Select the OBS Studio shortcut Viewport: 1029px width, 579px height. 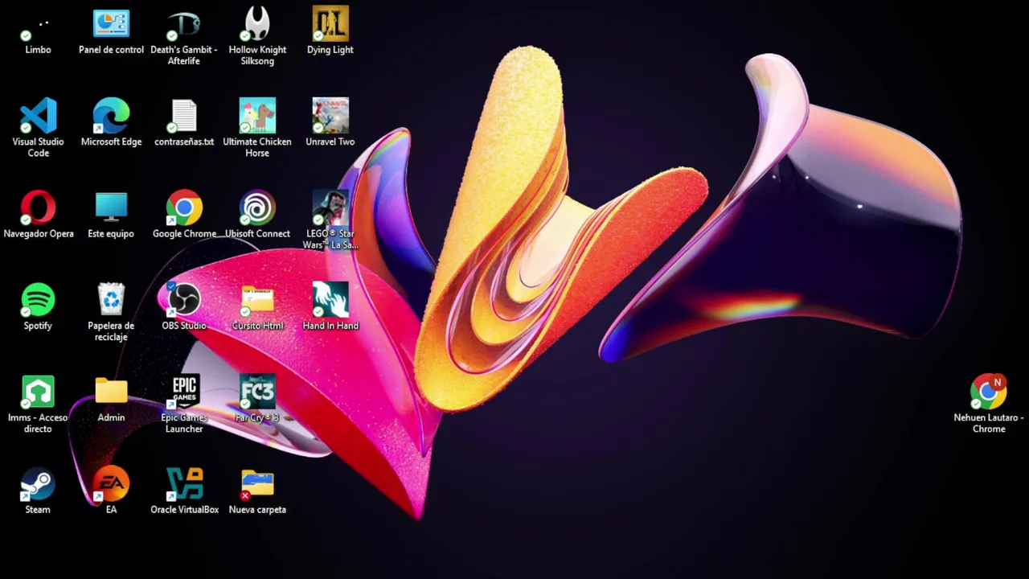(x=184, y=307)
